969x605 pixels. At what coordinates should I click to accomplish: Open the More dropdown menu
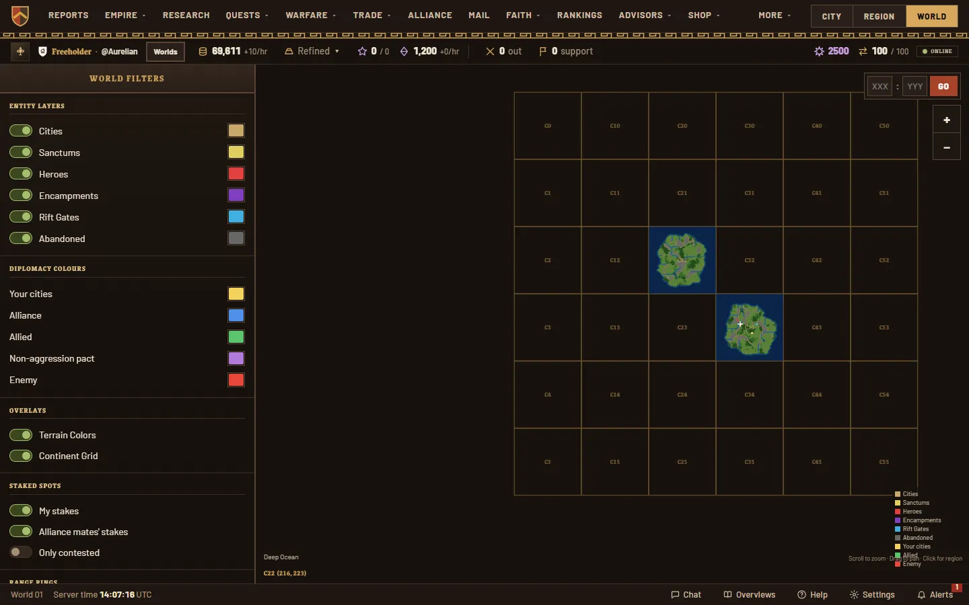(775, 15)
